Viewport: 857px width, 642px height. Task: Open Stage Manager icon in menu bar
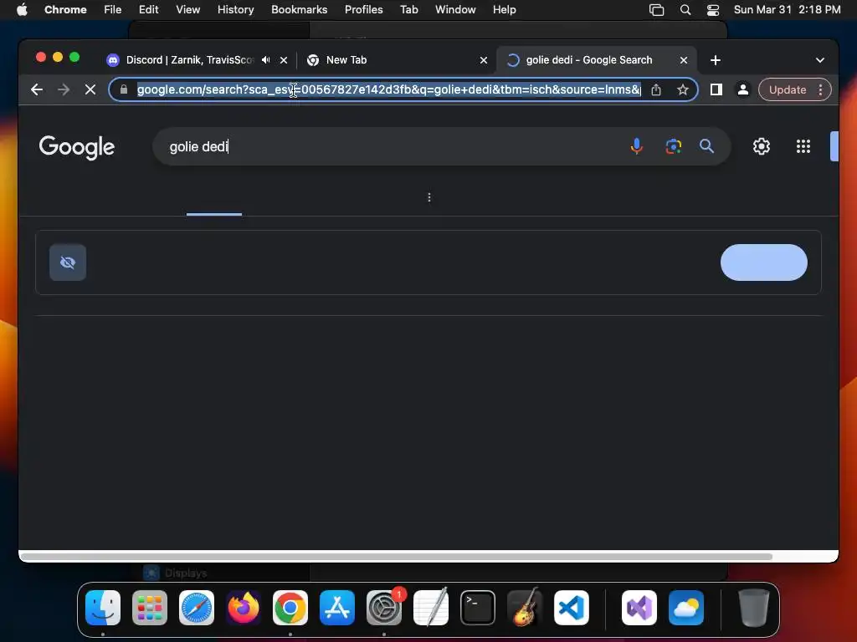click(656, 9)
